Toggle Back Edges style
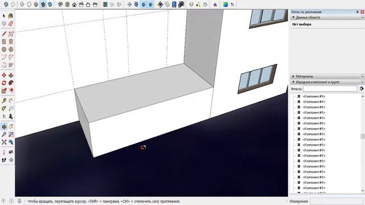 [x=13, y=4]
